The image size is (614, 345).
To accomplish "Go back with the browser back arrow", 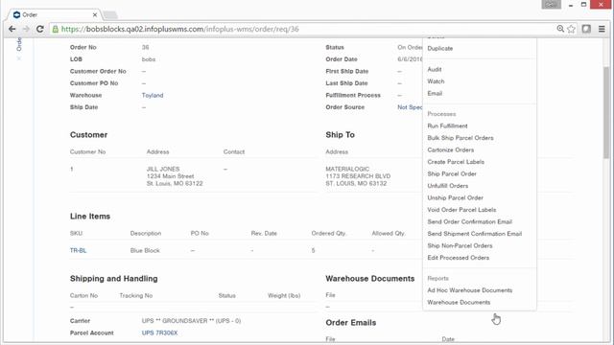I will (12, 29).
